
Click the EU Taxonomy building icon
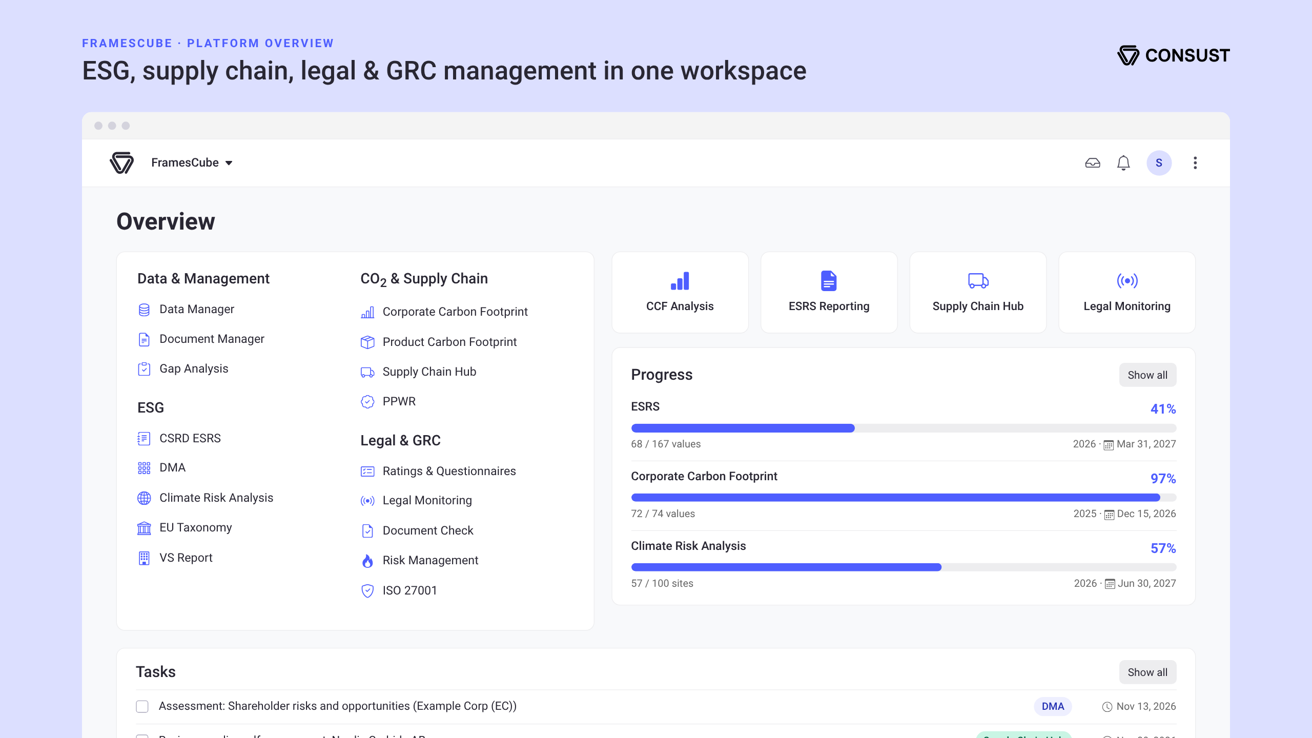tap(144, 528)
